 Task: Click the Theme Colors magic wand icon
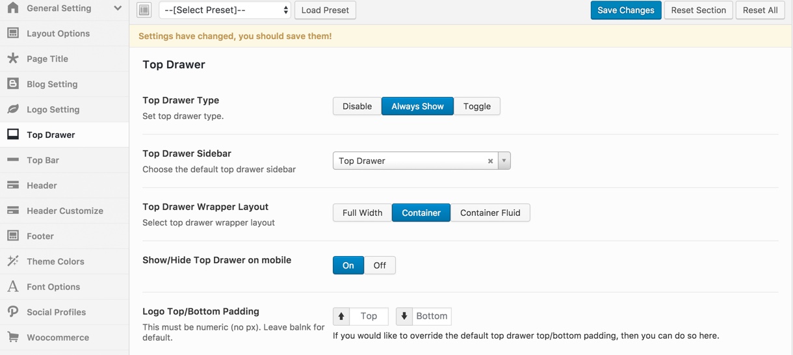[13, 261]
